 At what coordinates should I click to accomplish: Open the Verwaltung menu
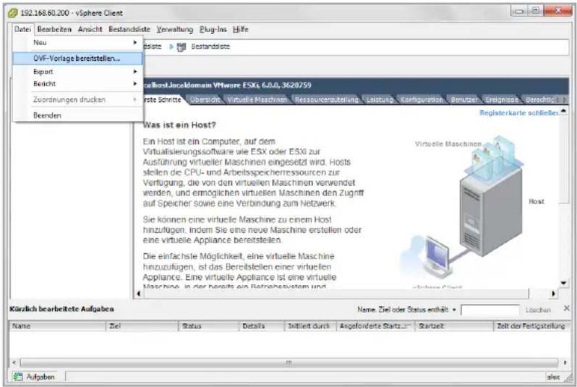(x=175, y=29)
